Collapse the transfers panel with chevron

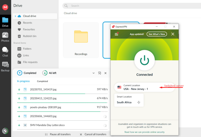(93, 73)
